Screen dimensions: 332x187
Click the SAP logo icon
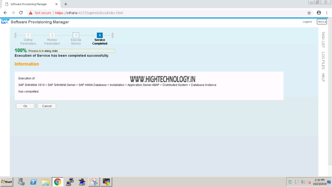(x=5, y=22)
